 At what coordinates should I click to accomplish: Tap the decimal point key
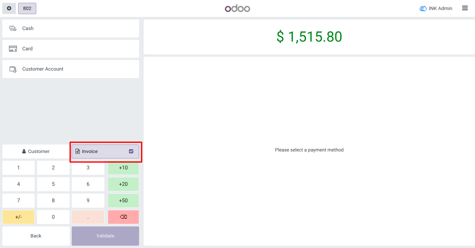[88, 217]
